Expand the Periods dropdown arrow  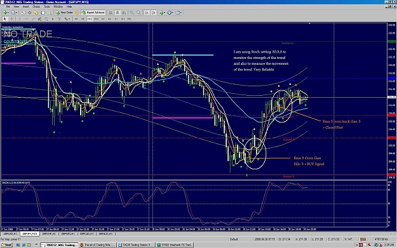(x=173, y=13)
